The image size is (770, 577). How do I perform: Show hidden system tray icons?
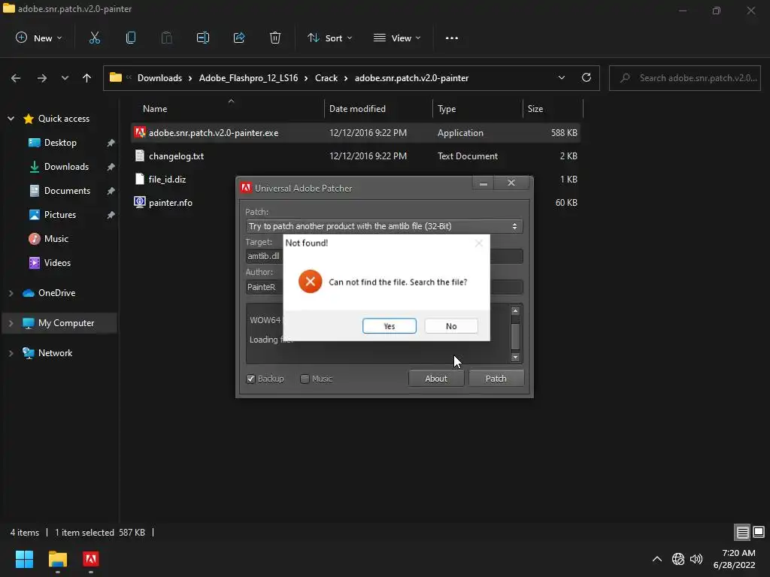tap(657, 559)
